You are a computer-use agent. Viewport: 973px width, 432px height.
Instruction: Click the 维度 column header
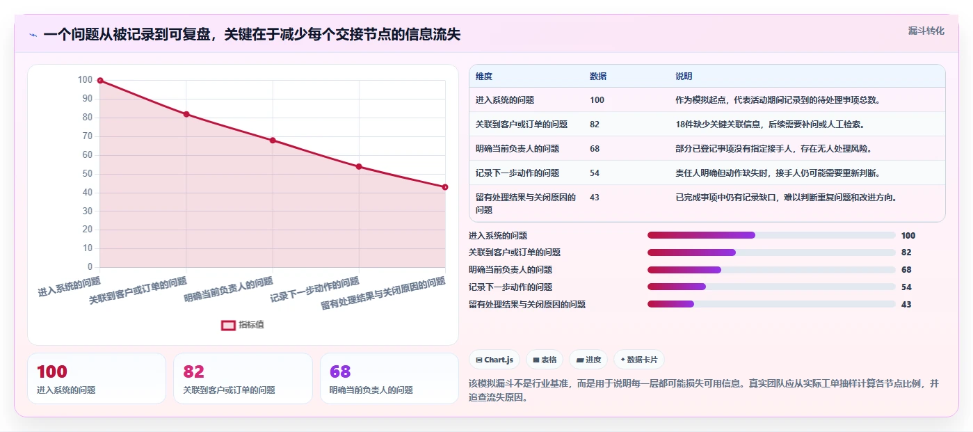pyautogui.click(x=484, y=76)
